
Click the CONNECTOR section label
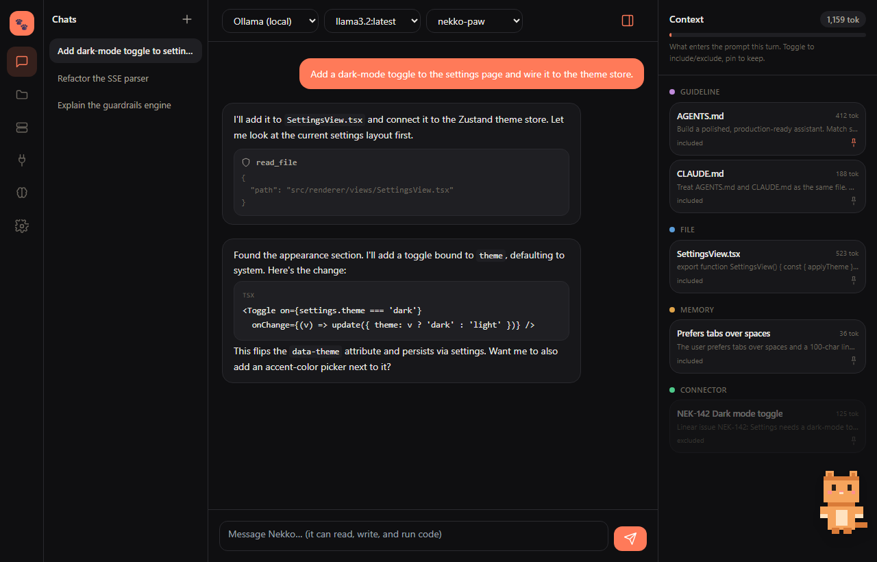click(x=704, y=390)
